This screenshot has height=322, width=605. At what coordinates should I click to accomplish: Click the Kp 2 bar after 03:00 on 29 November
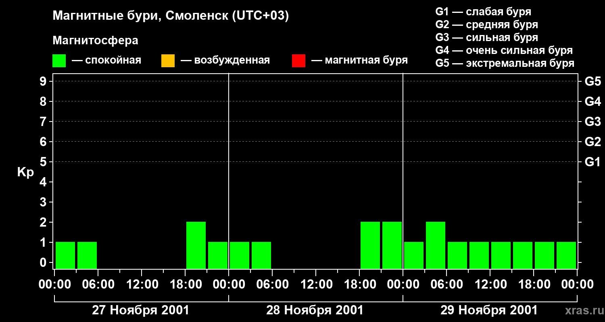pyautogui.click(x=436, y=245)
